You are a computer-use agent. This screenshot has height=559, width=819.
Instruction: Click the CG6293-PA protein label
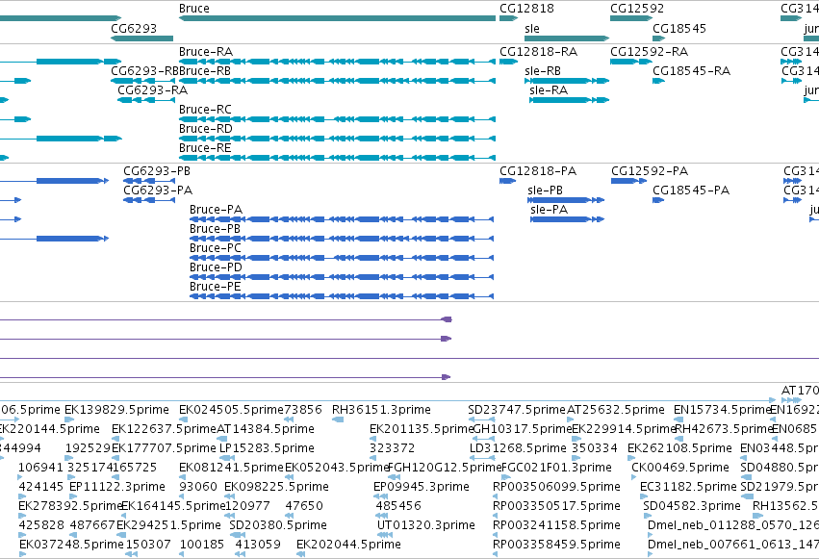click(158, 191)
